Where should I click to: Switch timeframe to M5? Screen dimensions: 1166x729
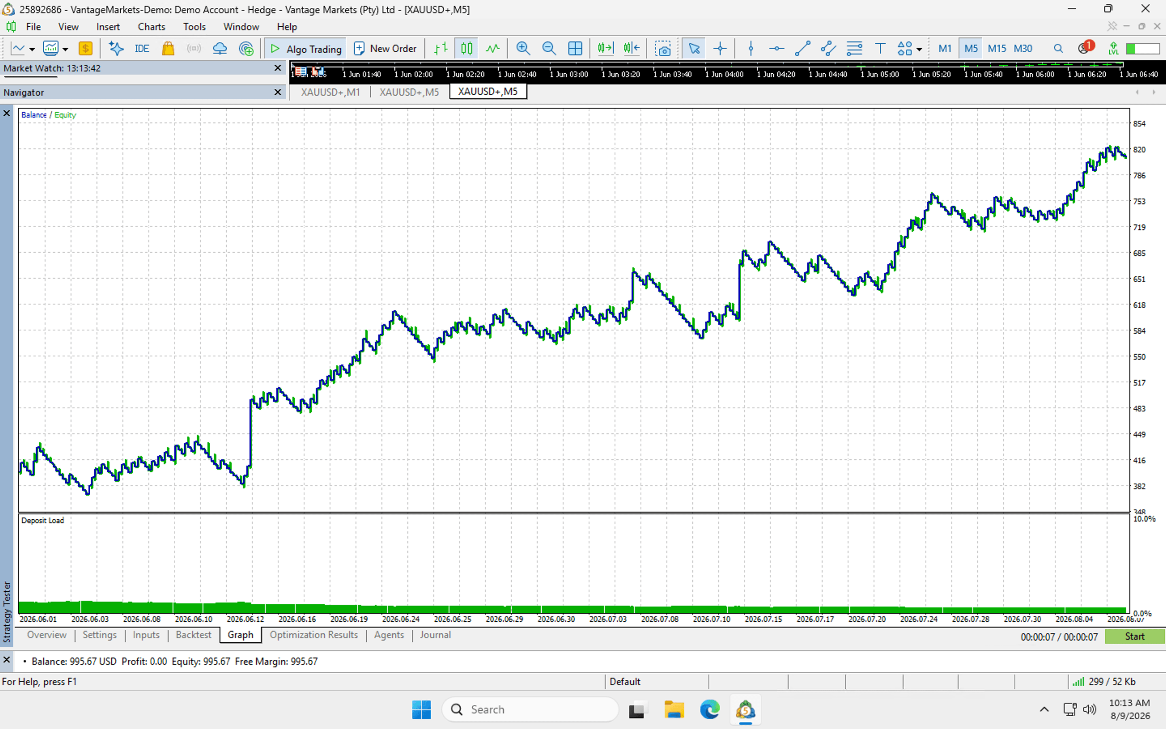click(971, 49)
